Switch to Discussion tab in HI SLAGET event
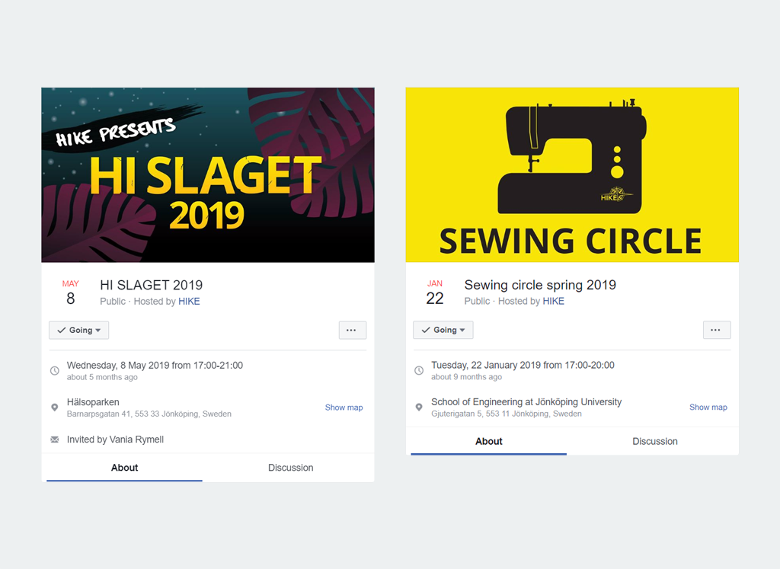This screenshot has width=780, height=569. (290, 468)
